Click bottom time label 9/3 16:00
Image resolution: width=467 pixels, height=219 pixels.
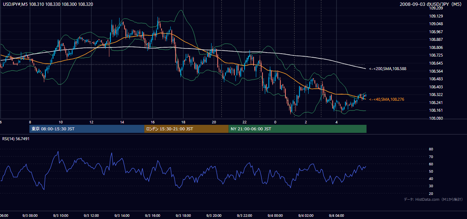[x=153, y=216]
